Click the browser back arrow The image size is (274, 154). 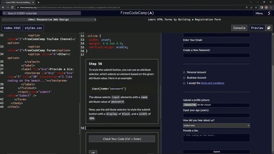[x=3, y=8]
